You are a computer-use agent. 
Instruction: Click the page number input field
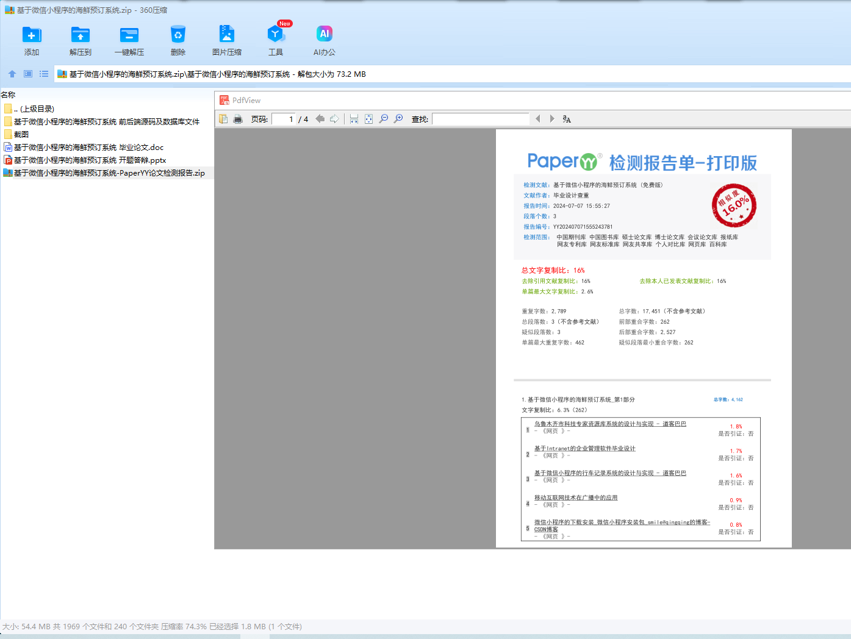284,119
